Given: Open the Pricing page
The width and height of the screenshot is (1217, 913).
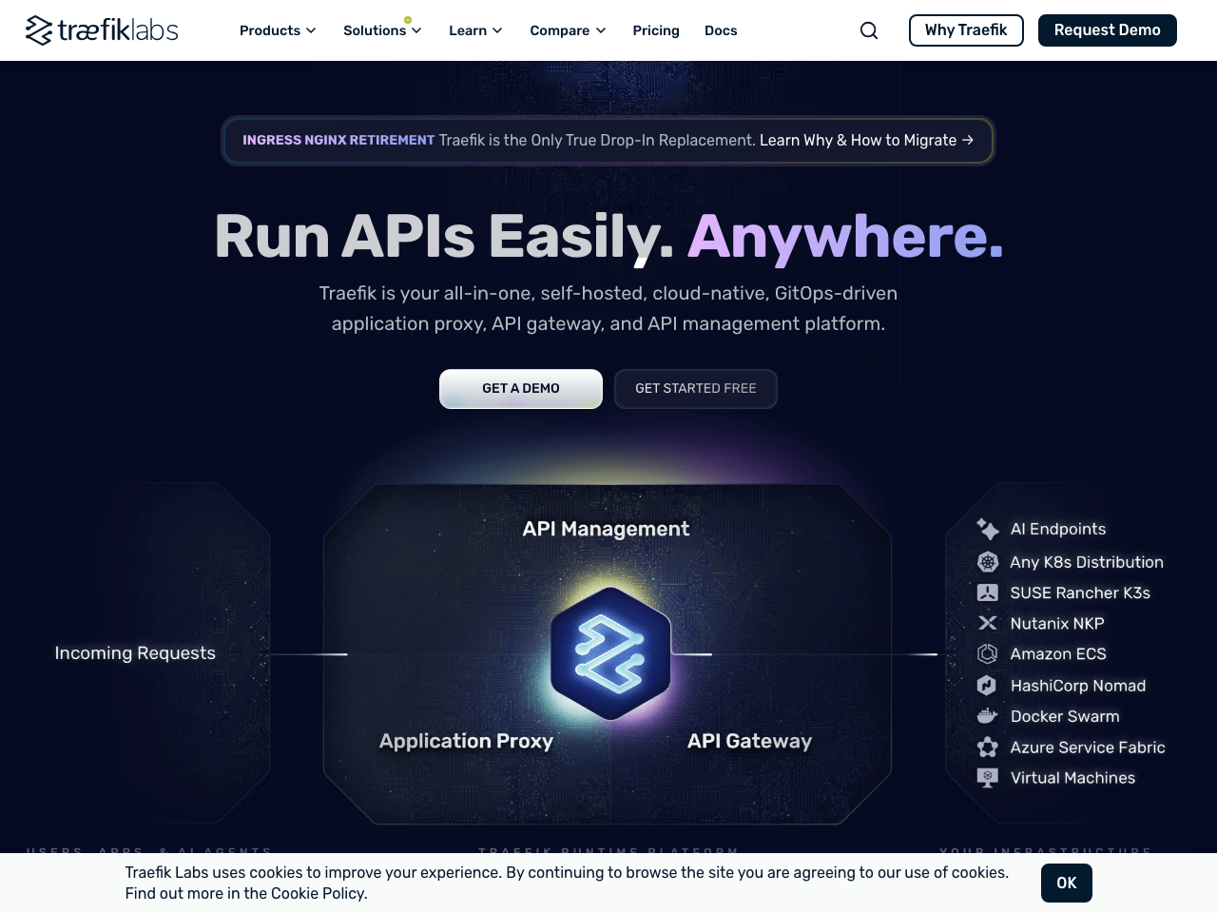Looking at the screenshot, I should 655,29.
